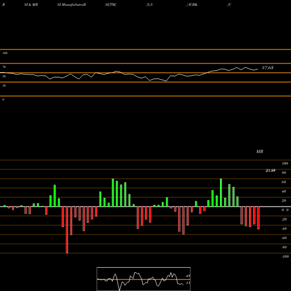Screen dimensions: 291x291
Task: Click the 30 level label on RSI axis
Action: tap(4, 86)
